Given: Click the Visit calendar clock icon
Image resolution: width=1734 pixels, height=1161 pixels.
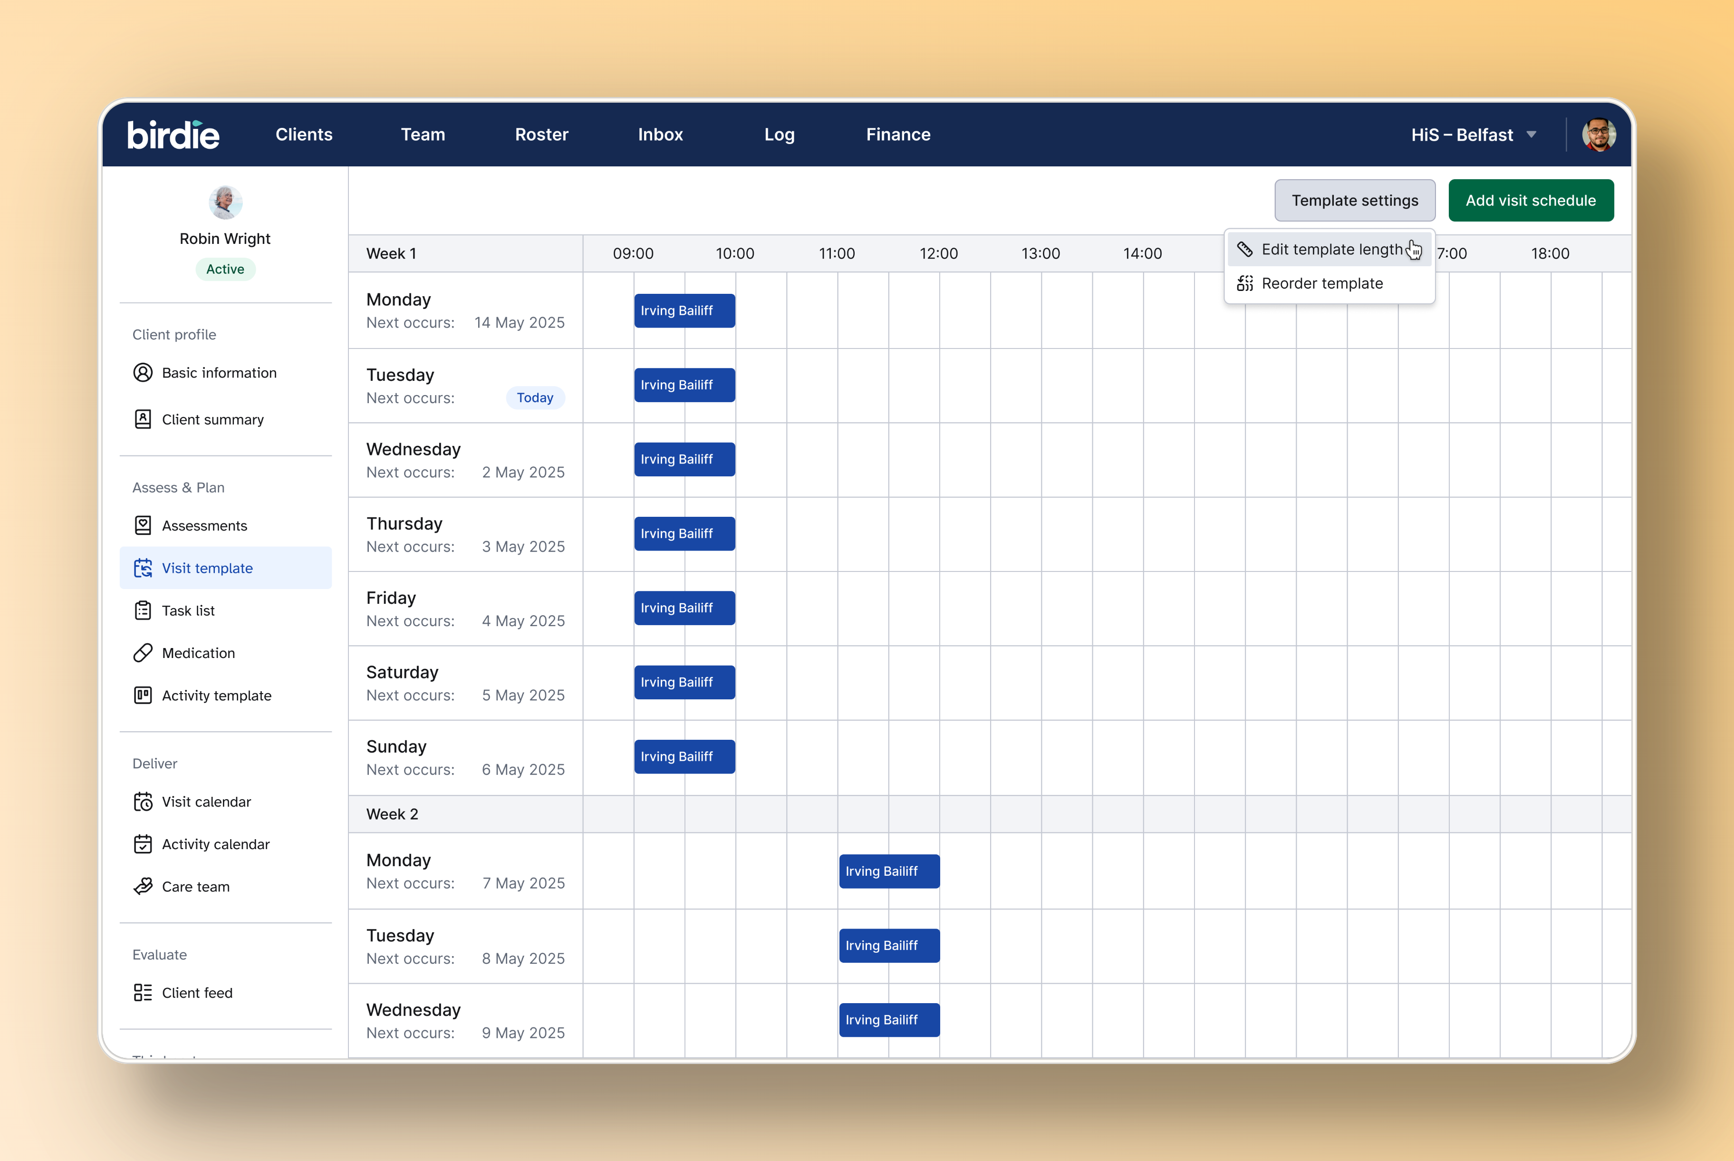Looking at the screenshot, I should coord(143,802).
